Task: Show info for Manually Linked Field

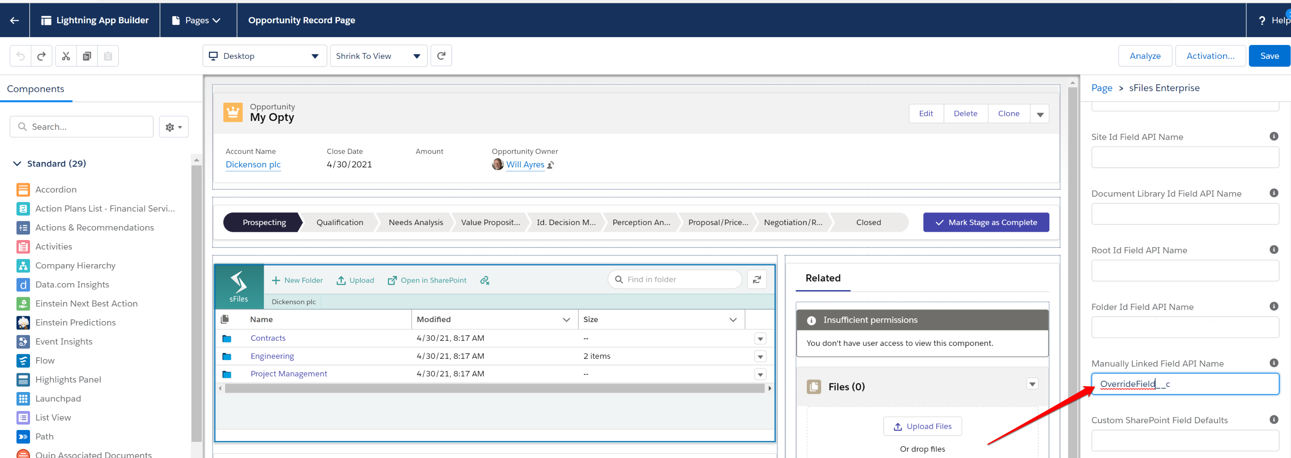Action: pos(1274,363)
